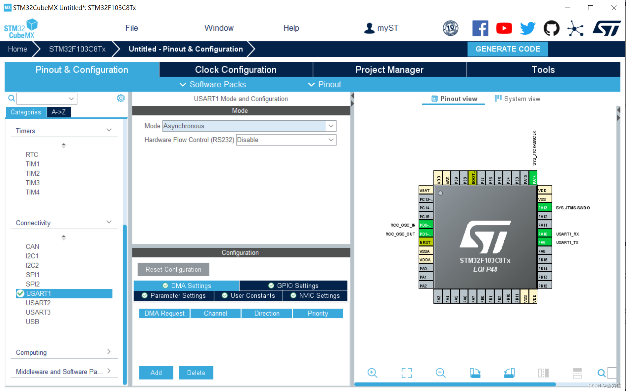The image size is (626, 391).
Task: Zoom out of the pinout view
Action: 441,373
